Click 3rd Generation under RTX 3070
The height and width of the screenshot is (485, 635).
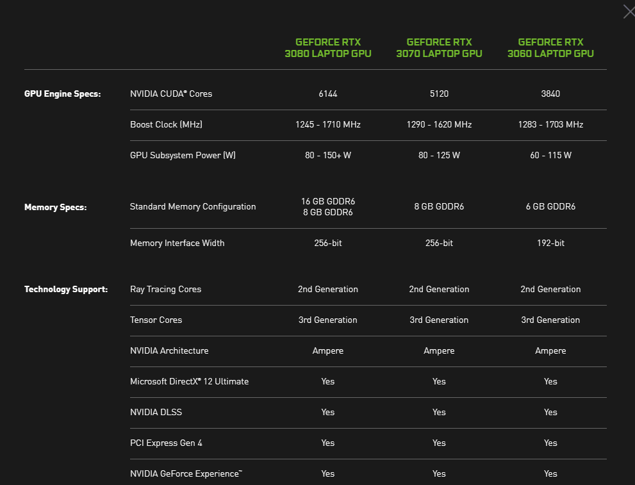coord(439,320)
